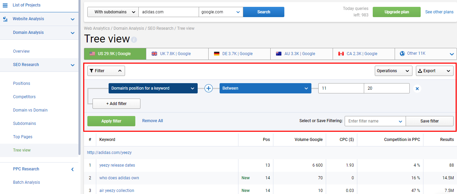
Task: Click the info icon beside Tree view
Action: pos(134,40)
